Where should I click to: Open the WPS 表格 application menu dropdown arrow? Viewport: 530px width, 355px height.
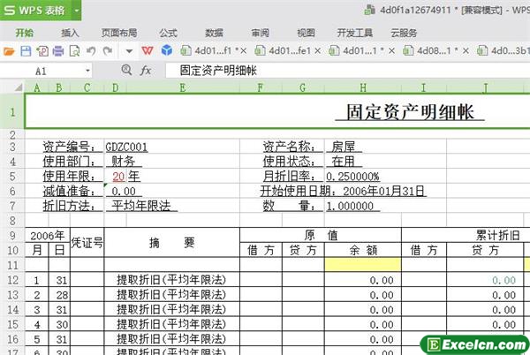77,11
